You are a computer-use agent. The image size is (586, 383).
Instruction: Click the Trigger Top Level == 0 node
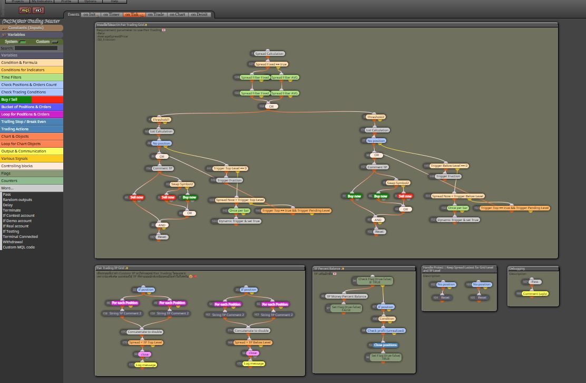230,168
